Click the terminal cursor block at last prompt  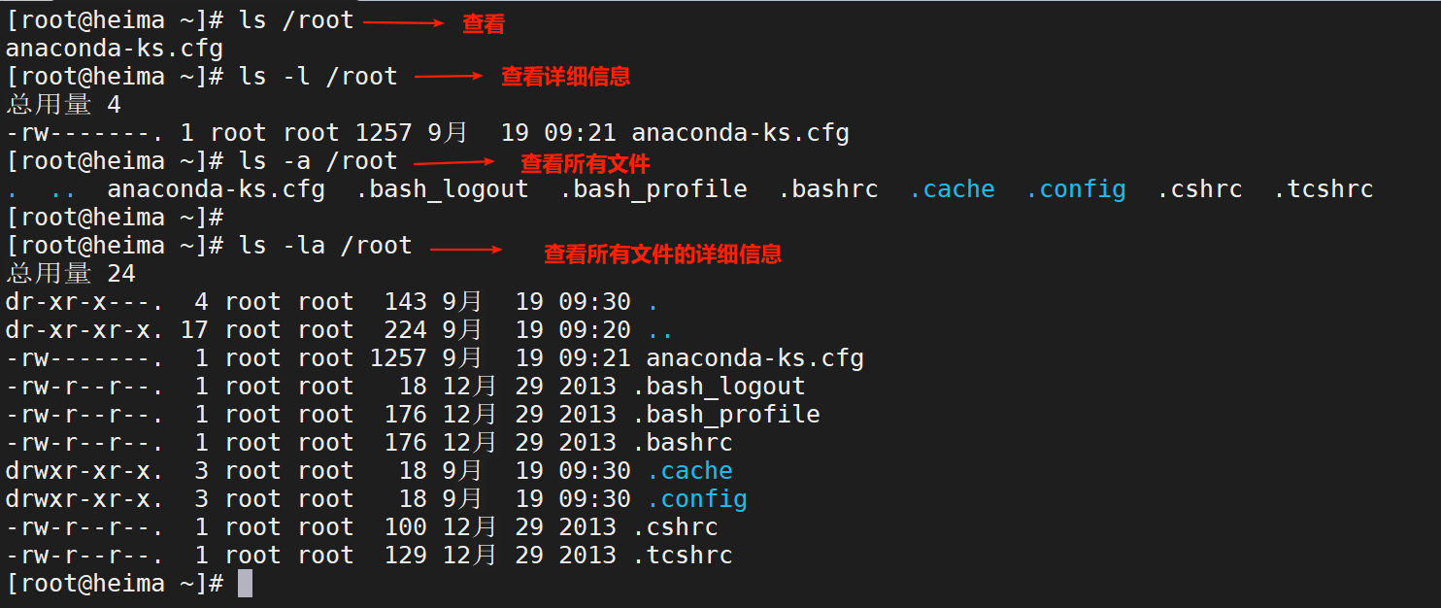coord(245,584)
